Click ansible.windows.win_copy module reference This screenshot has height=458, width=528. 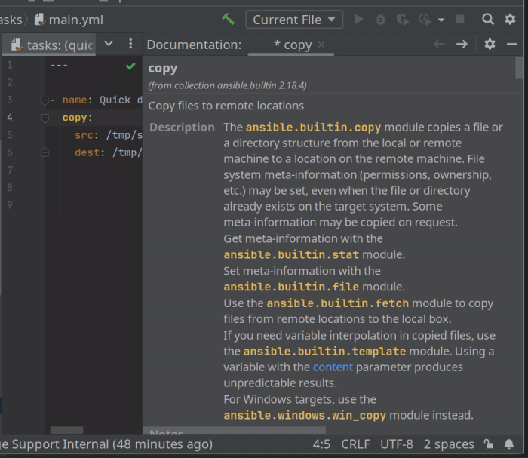click(x=305, y=416)
